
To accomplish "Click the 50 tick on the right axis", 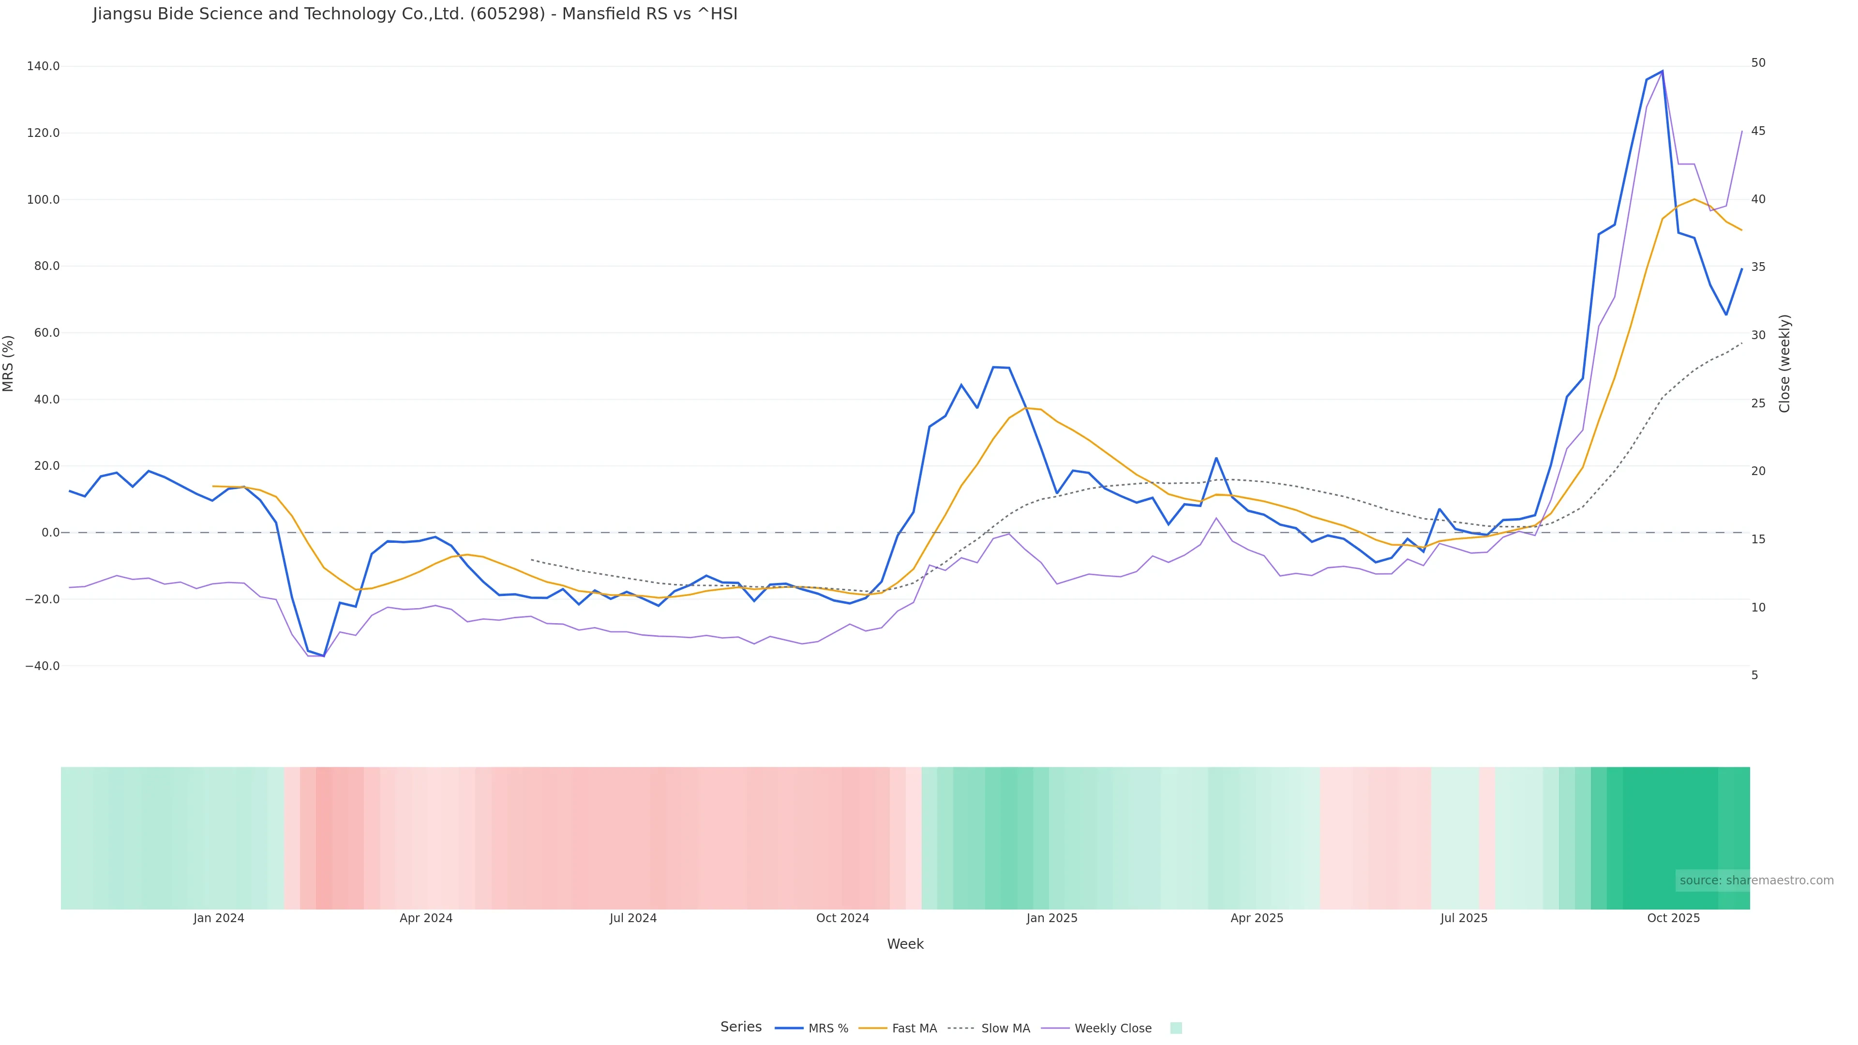I will pos(1758,63).
